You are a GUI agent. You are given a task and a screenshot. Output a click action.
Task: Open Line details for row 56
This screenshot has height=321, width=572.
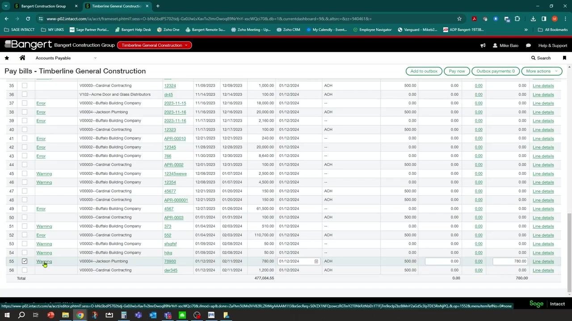pyautogui.click(x=543, y=270)
